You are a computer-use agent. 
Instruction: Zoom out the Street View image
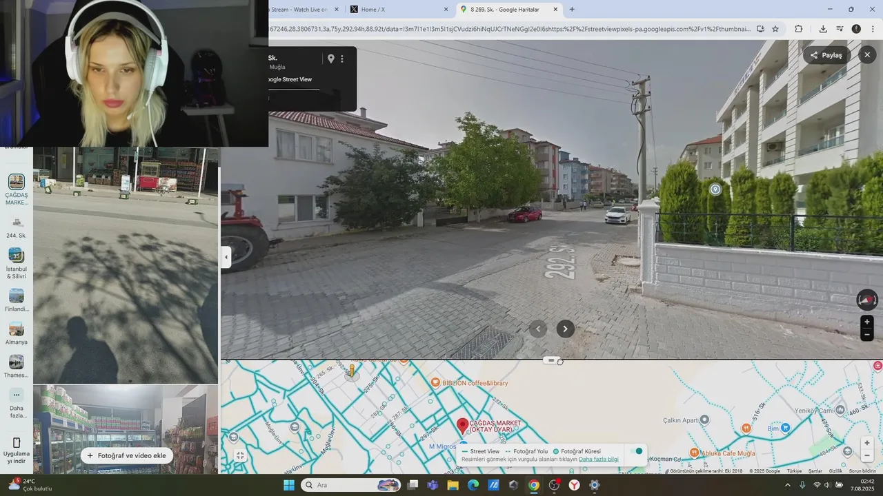[x=867, y=335]
